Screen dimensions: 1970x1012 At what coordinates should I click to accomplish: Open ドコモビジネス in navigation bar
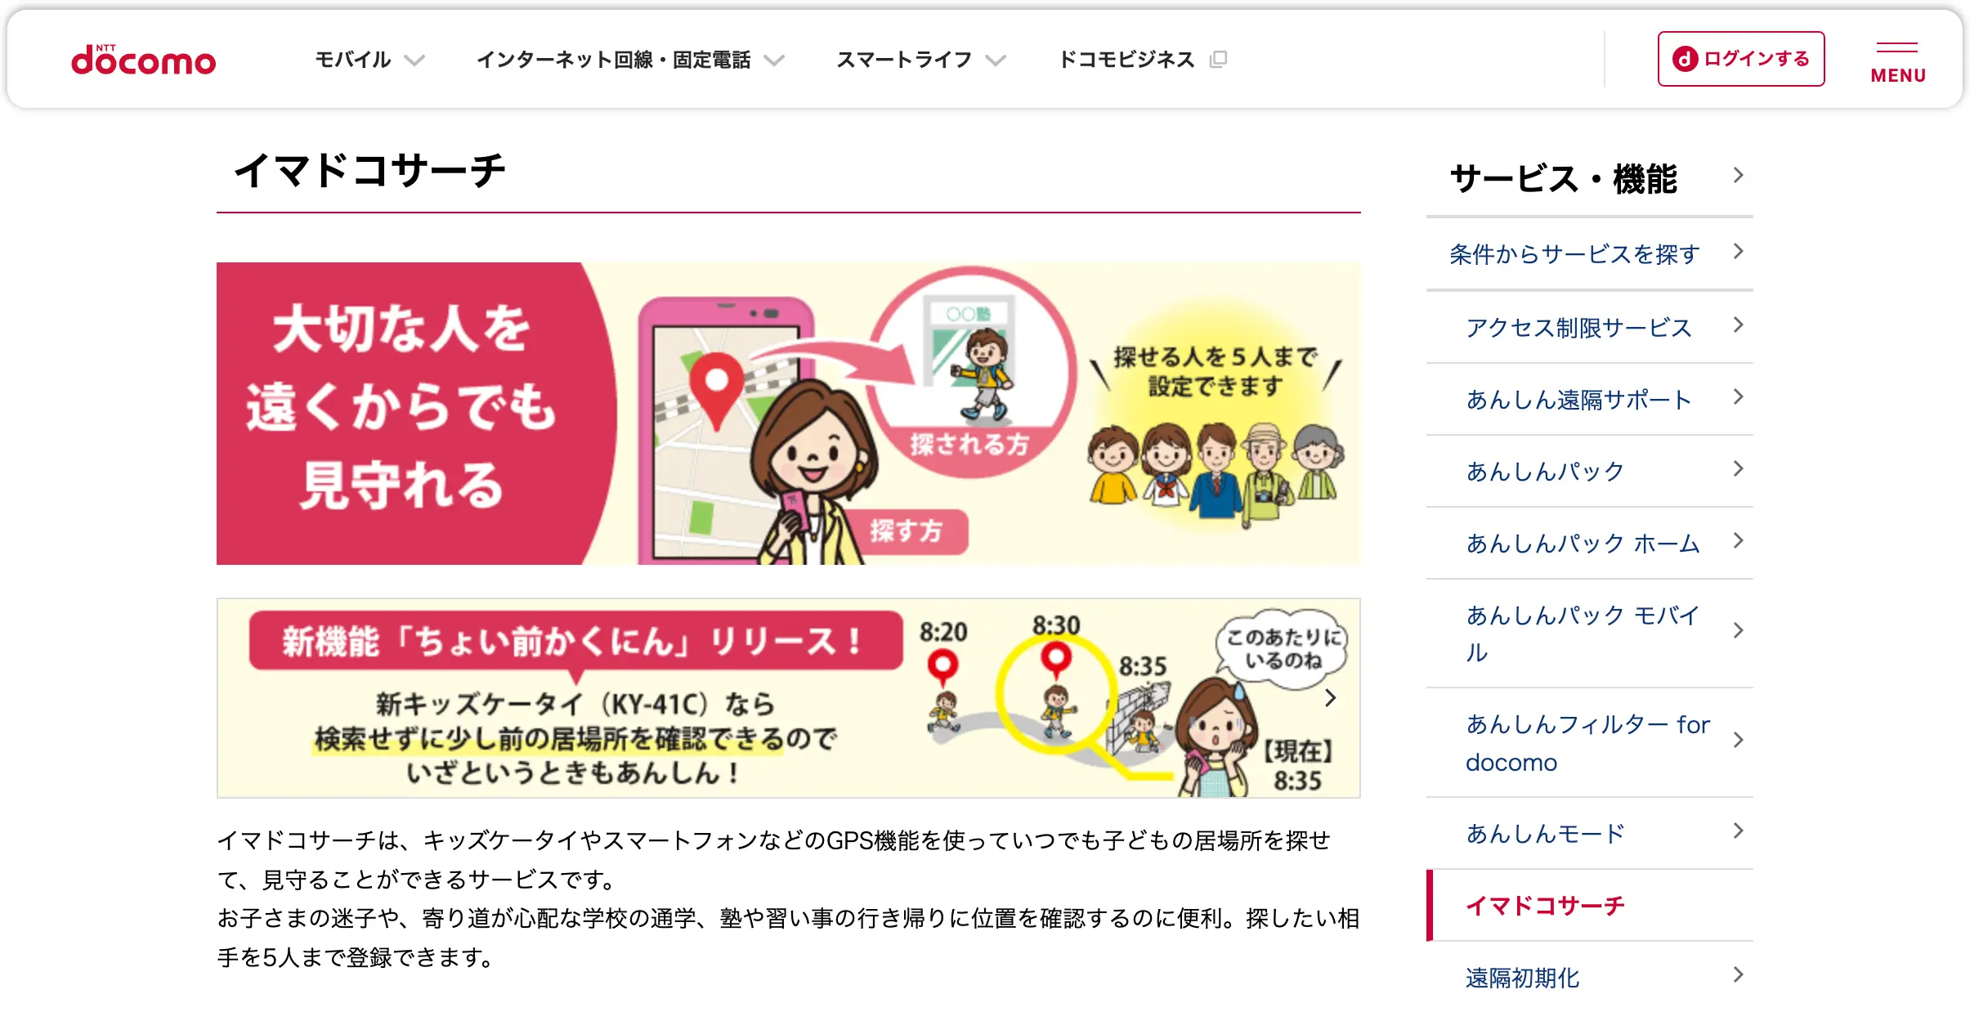[1126, 60]
